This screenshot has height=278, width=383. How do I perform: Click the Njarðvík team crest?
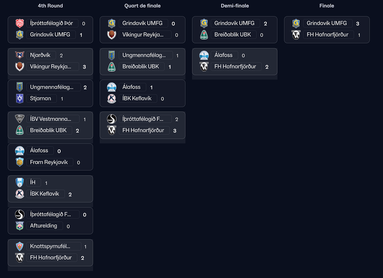[x=20, y=56]
